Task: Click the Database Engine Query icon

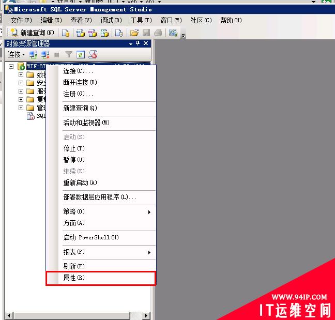Action: pos(66,33)
